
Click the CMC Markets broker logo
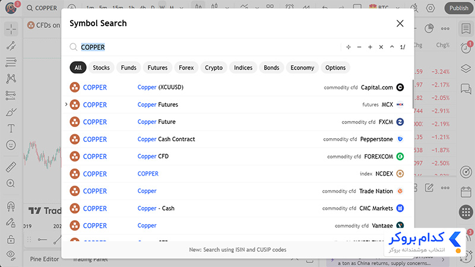[x=400, y=208]
